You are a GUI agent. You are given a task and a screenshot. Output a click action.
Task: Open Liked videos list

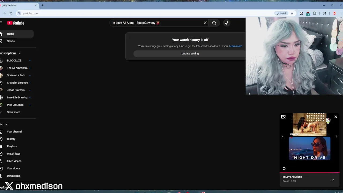pyautogui.click(x=14, y=161)
